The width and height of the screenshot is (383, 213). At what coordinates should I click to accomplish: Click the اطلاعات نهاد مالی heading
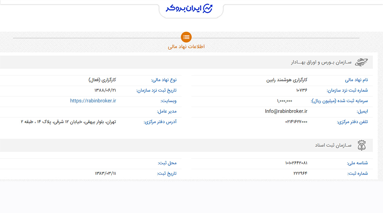pos(186,47)
